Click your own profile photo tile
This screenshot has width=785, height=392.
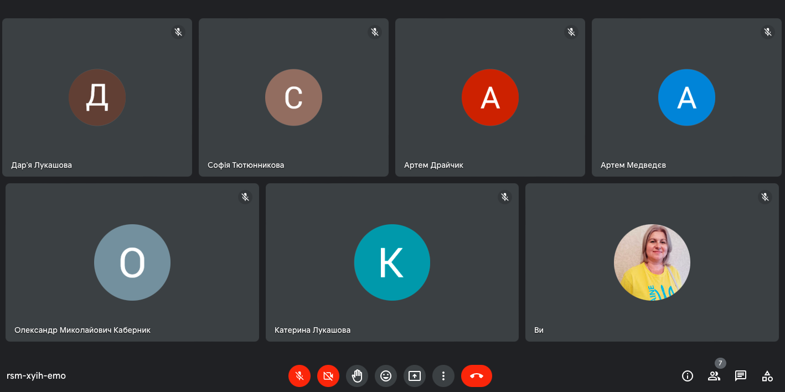pyautogui.click(x=652, y=262)
